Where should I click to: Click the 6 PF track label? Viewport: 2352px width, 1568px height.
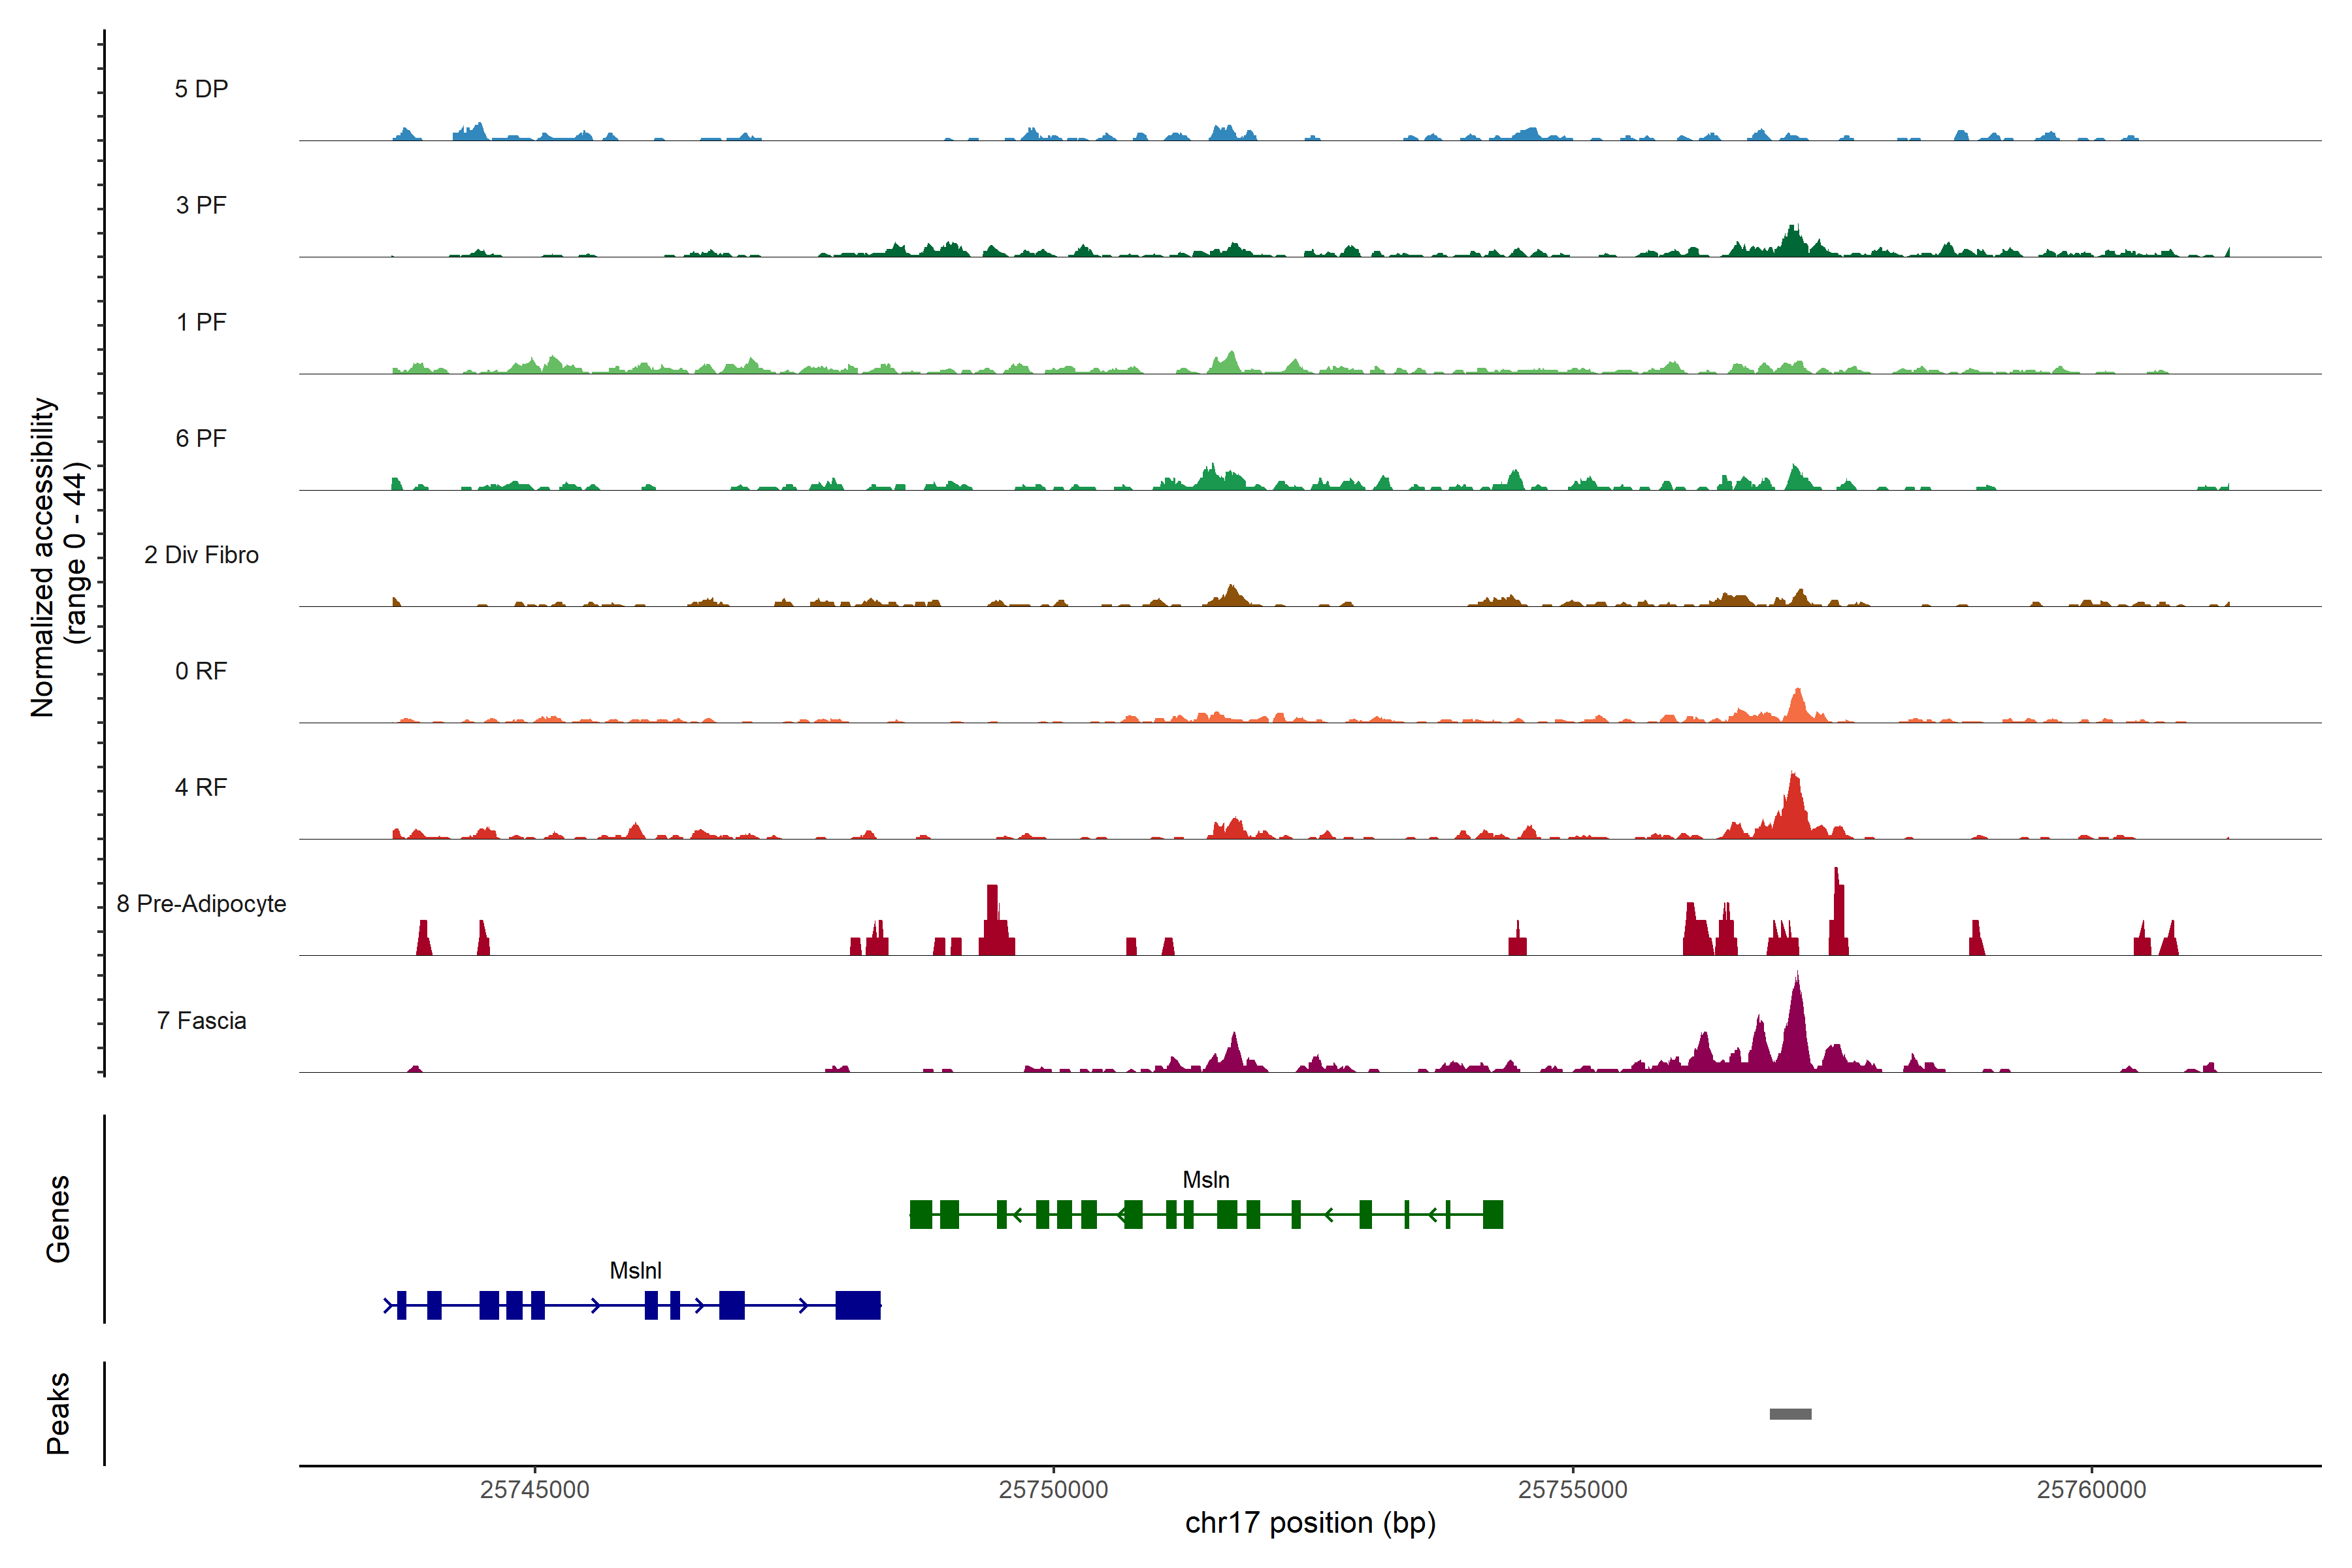(201, 439)
